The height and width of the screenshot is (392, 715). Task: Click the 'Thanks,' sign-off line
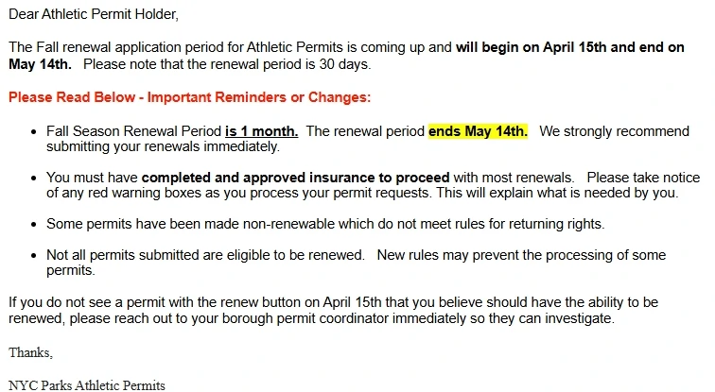click(x=30, y=352)
